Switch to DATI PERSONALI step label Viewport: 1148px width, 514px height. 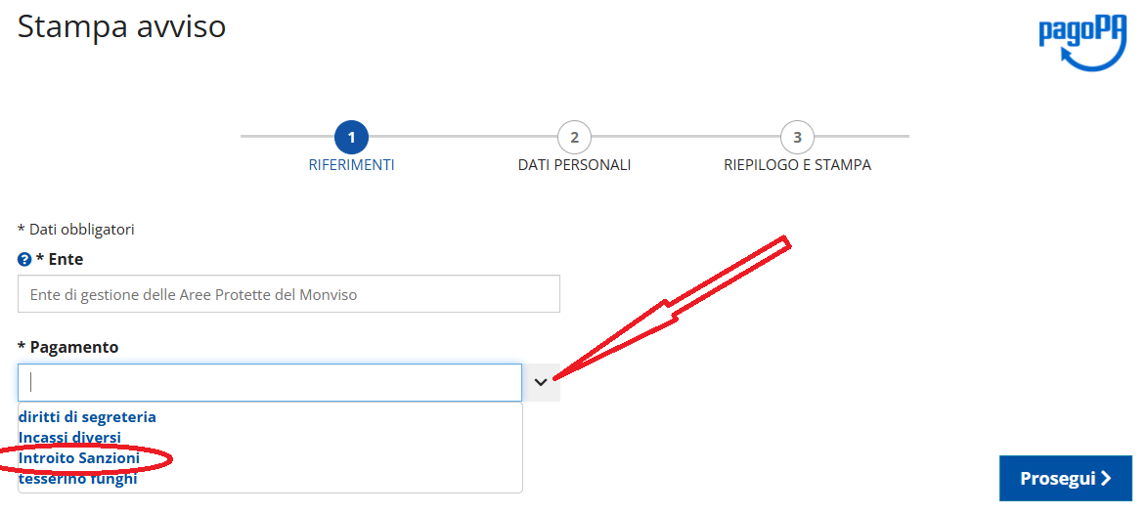coord(574,165)
